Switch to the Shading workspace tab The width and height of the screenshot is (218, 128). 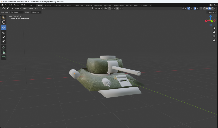(x=89, y=5)
